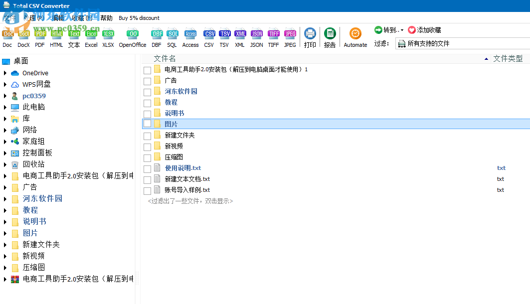Select the JSON output option

(x=256, y=36)
